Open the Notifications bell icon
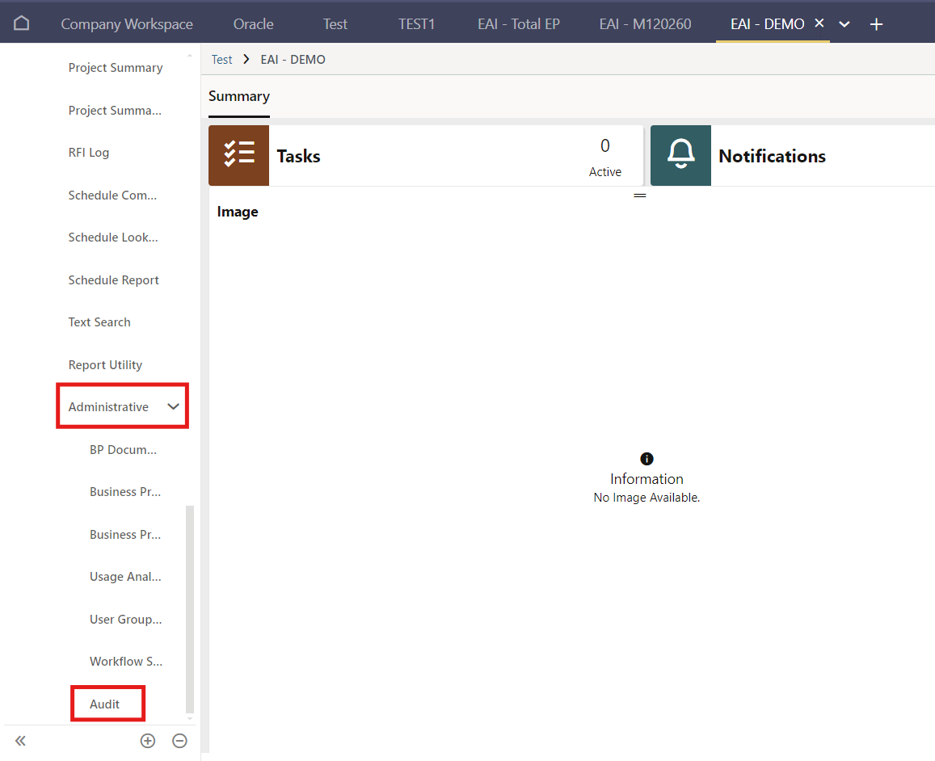Viewport: 935px width, 761px height. point(680,155)
